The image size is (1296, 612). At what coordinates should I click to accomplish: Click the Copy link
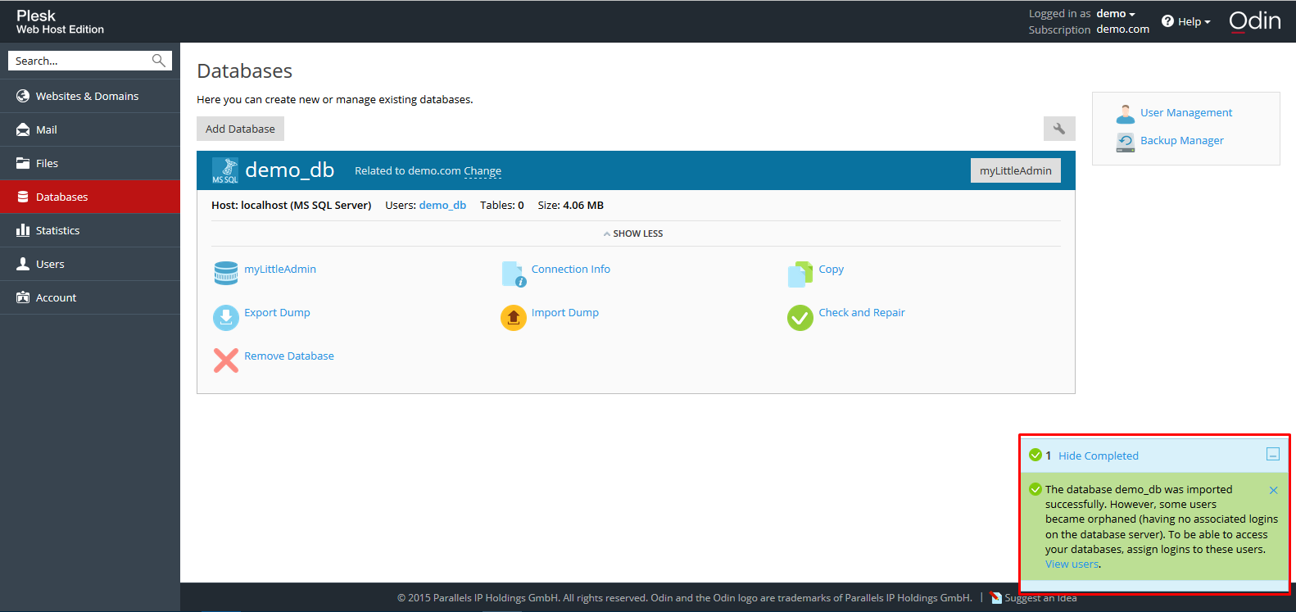(832, 269)
